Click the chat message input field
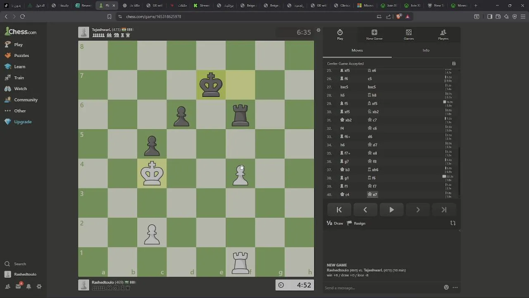Image resolution: width=529 pixels, height=298 pixels. click(x=382, y=288)
